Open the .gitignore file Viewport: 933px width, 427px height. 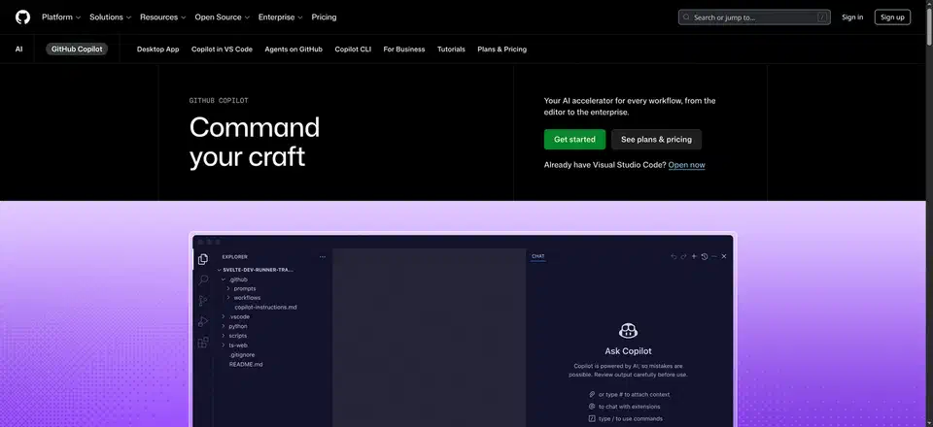pos(242,355)
